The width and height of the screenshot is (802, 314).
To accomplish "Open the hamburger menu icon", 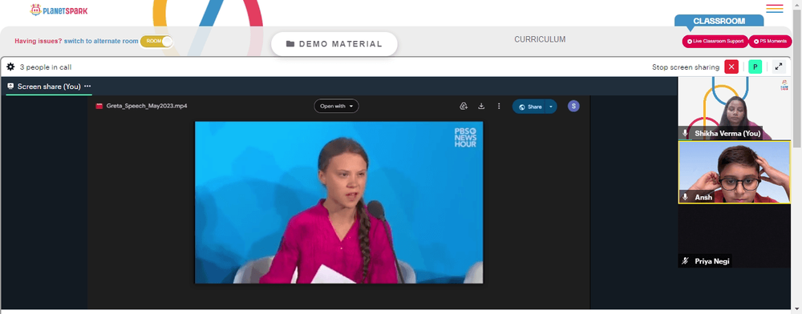I will tap(775, 9).
